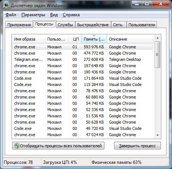Click the Telegram Desktop description cell
The width and height of the screenshot is (172, 169).
coord(125,59)
